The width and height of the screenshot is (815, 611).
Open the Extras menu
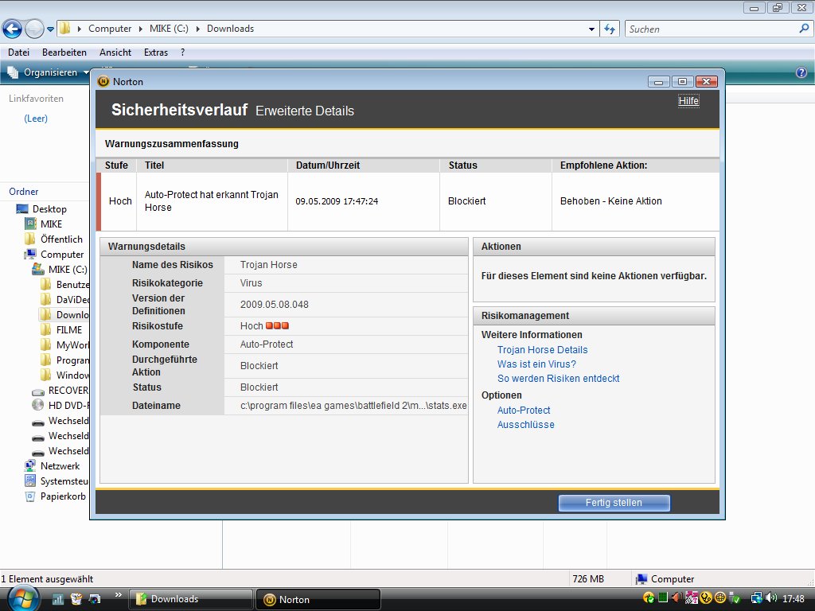156,53
